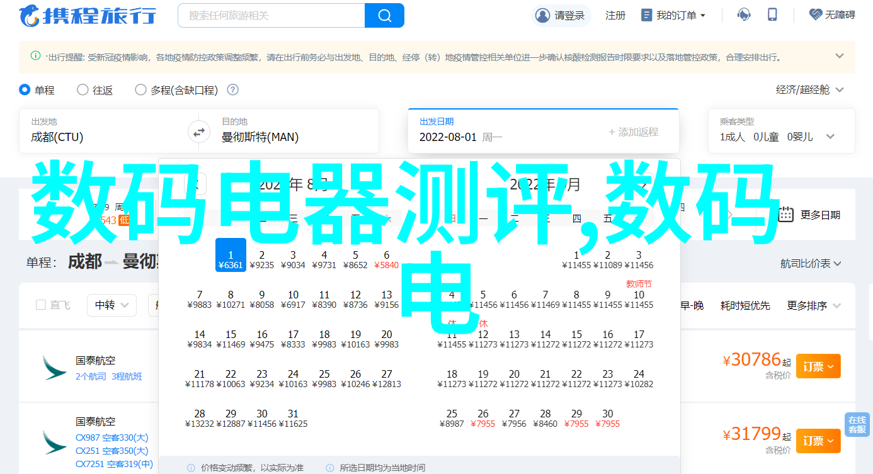Open the 中转 transfer filter dropdown
Viewport: 873px width, 474px height.
(112, 305)
